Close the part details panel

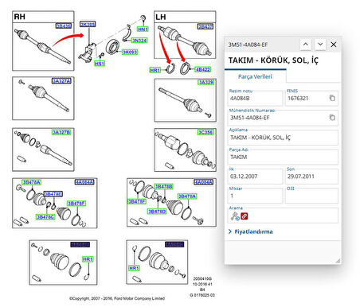click(334, 45)
